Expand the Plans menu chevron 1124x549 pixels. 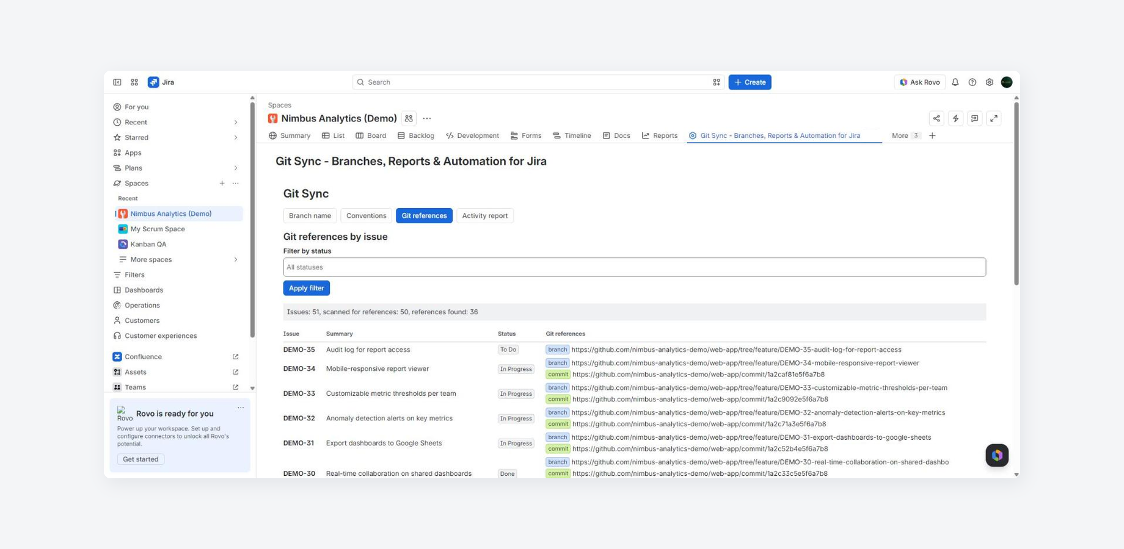coord(235,168)
